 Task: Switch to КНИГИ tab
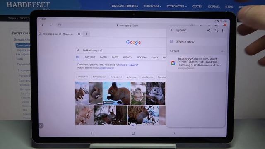(154, 58)
